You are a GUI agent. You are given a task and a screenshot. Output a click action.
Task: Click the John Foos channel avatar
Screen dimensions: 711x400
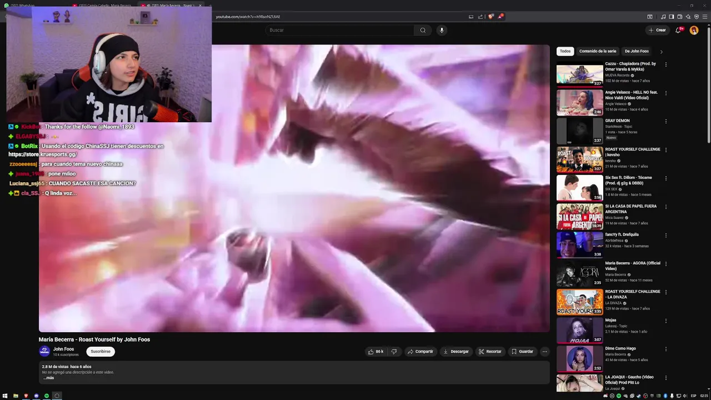coord(44,351)
